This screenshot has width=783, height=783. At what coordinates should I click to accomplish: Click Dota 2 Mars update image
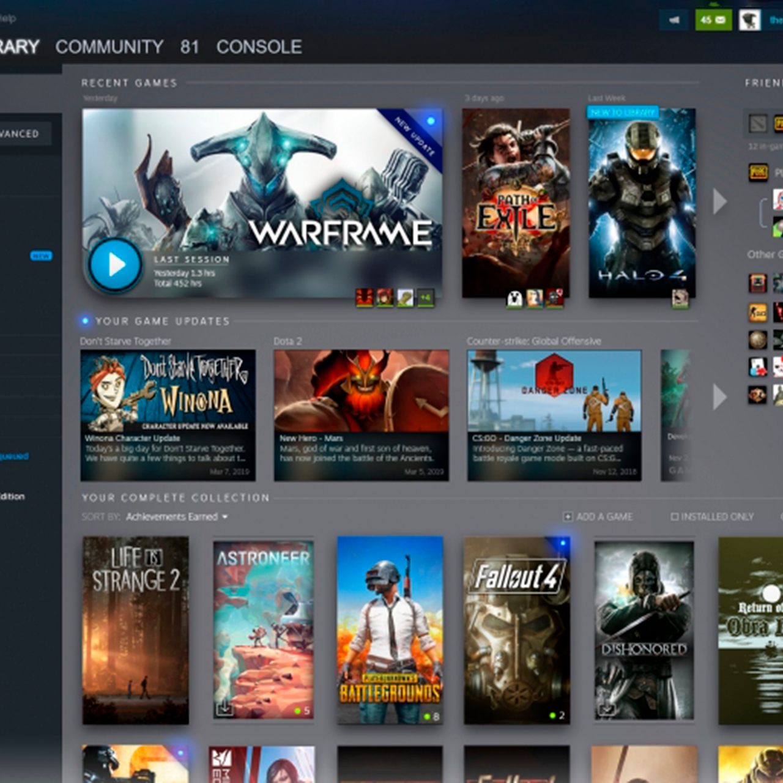[x=362, y=391]
